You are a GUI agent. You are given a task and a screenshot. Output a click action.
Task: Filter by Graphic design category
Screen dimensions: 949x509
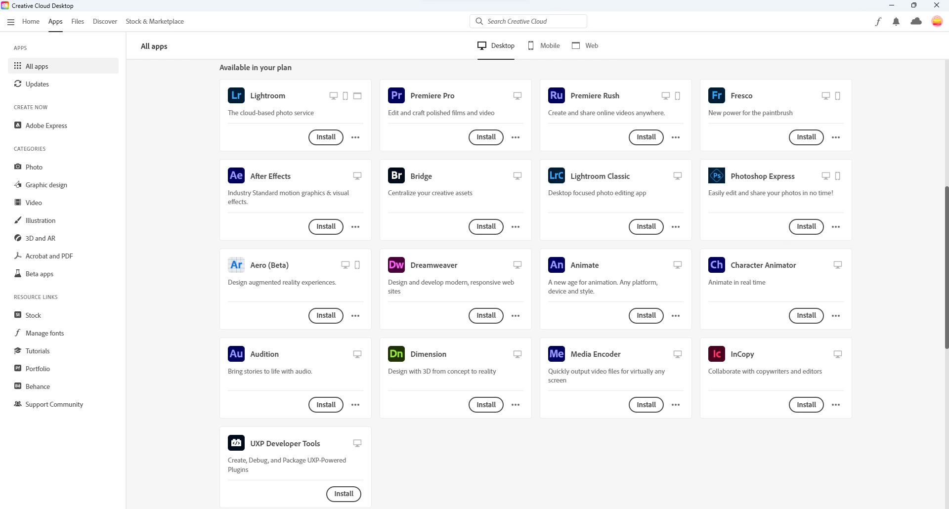tap(63, 185)
